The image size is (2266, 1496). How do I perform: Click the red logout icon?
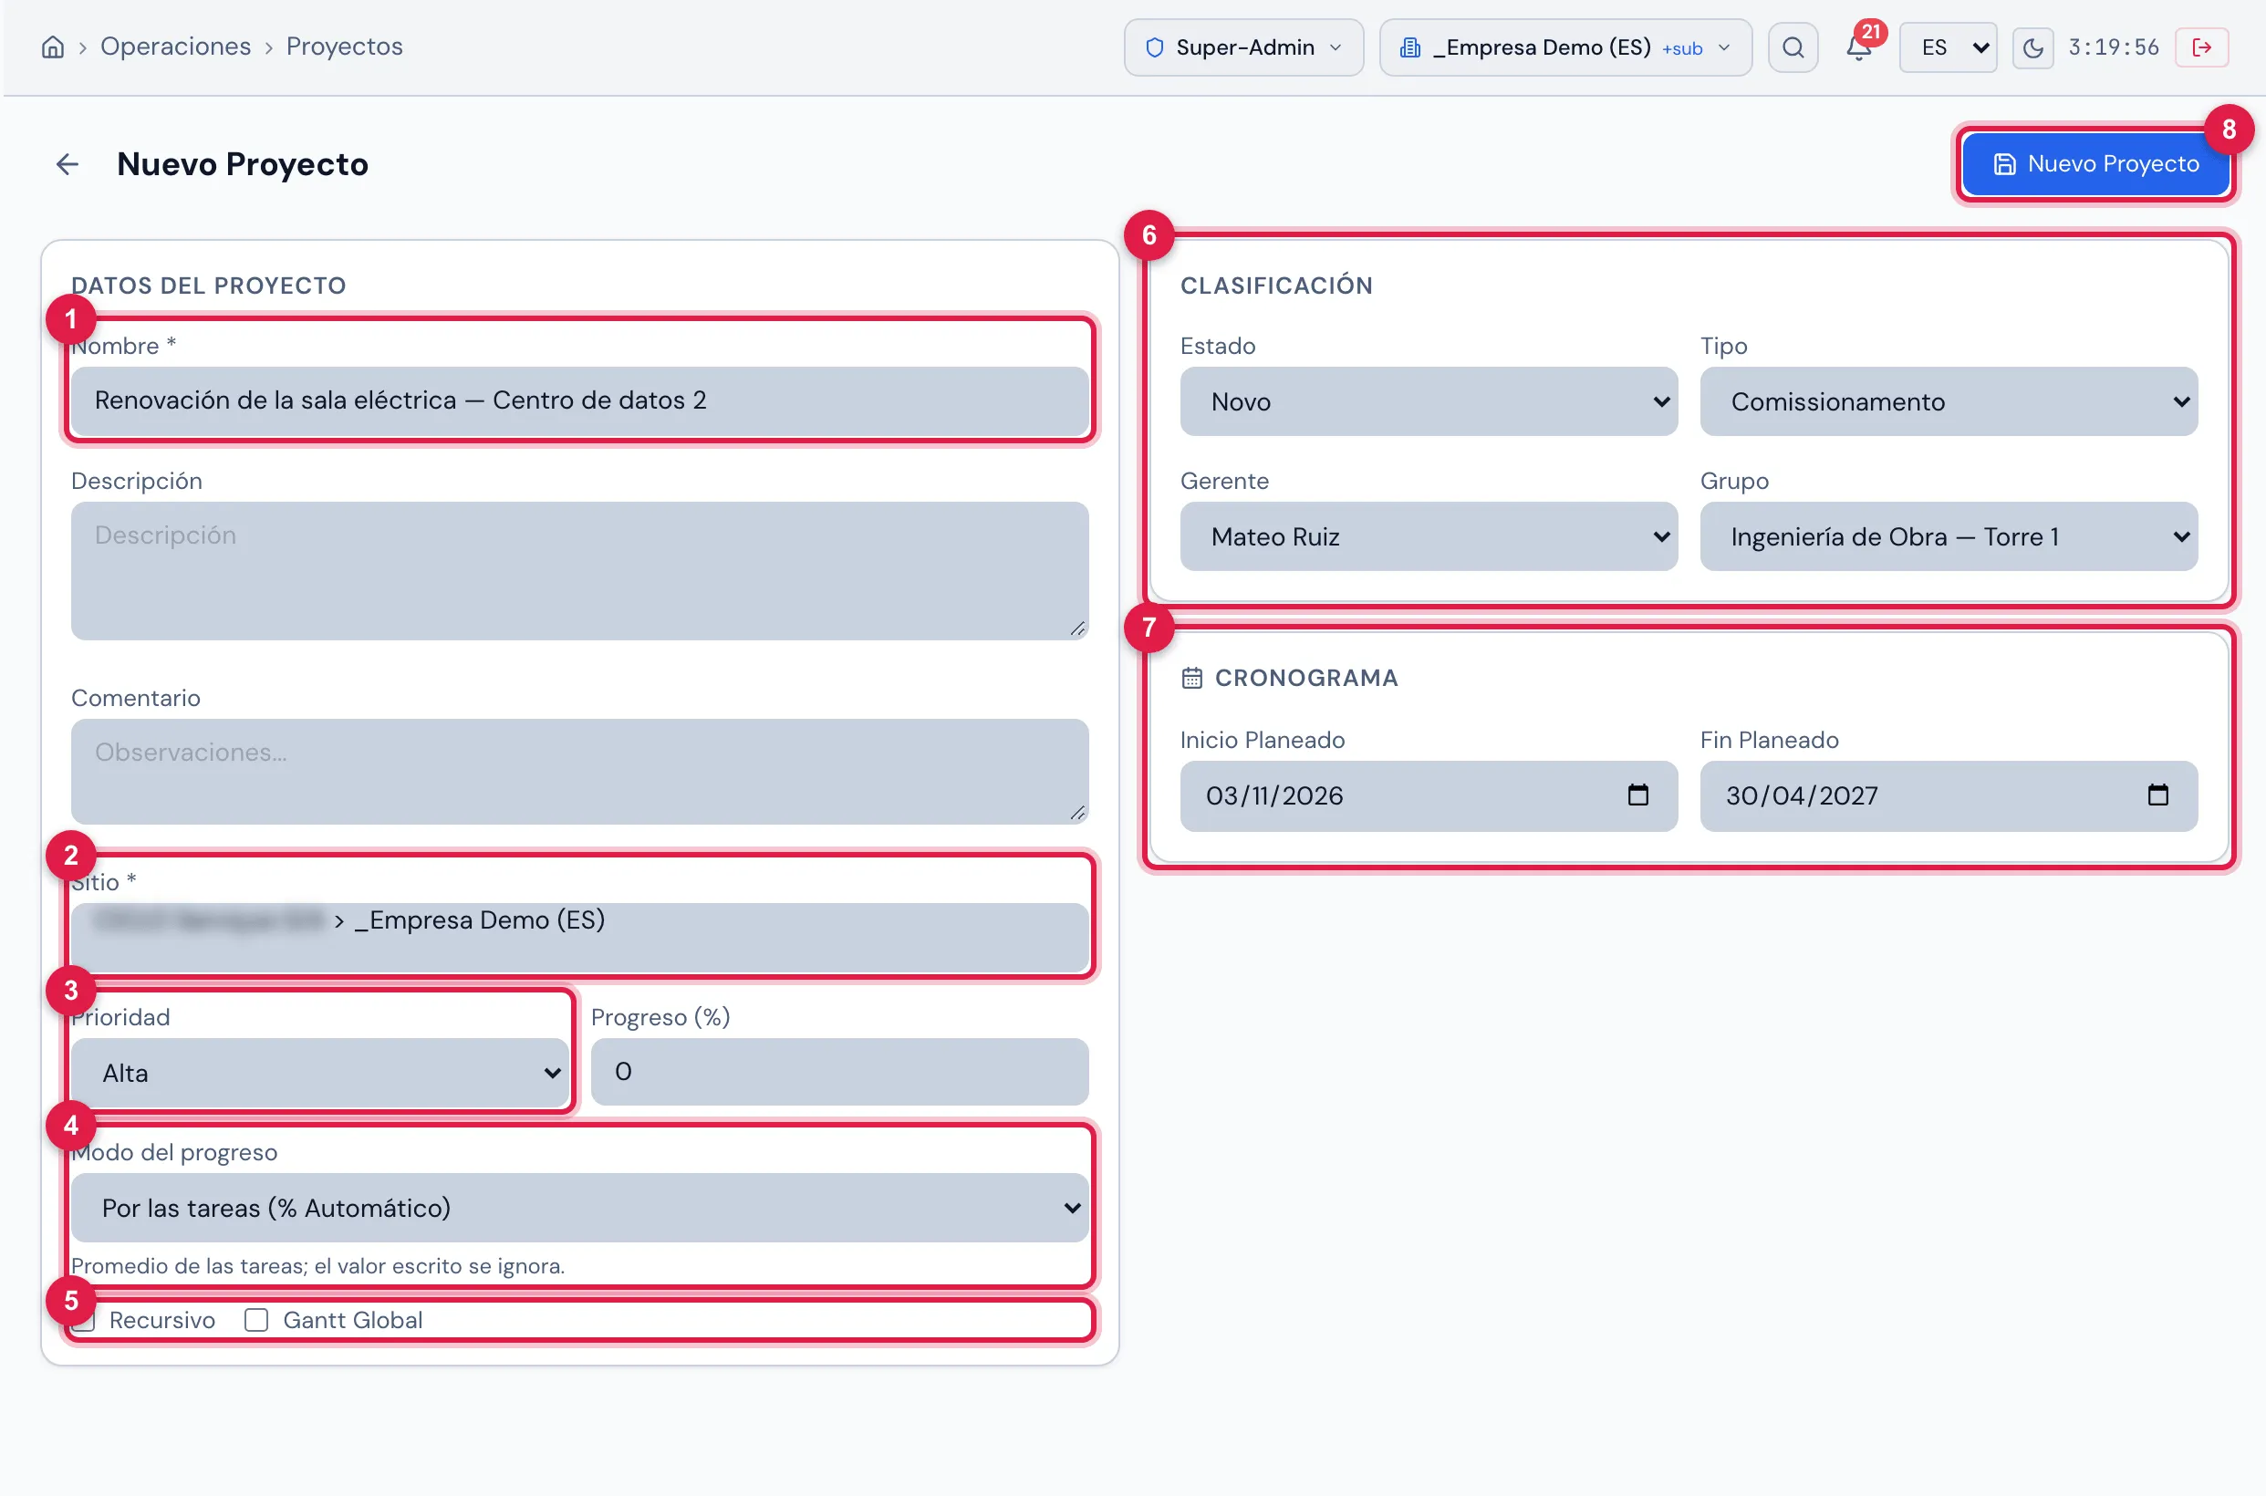pos(2202,47)
